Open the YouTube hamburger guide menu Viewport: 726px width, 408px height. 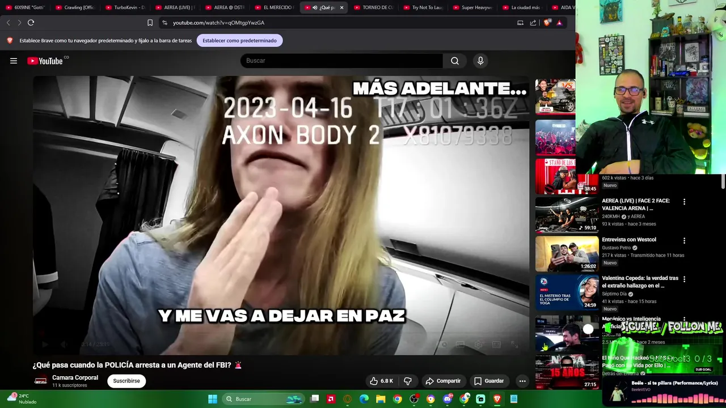[x=14, y=61]
